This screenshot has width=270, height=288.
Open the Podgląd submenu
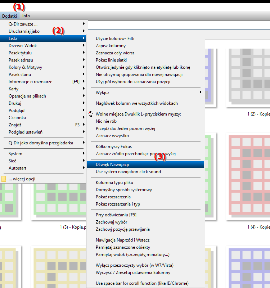coord(44,111)
